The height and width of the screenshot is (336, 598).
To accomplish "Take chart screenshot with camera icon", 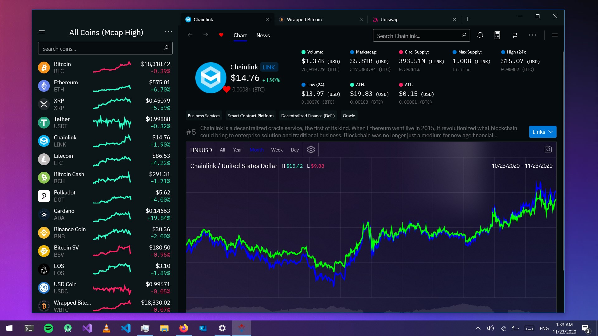I will coord(548,149).
